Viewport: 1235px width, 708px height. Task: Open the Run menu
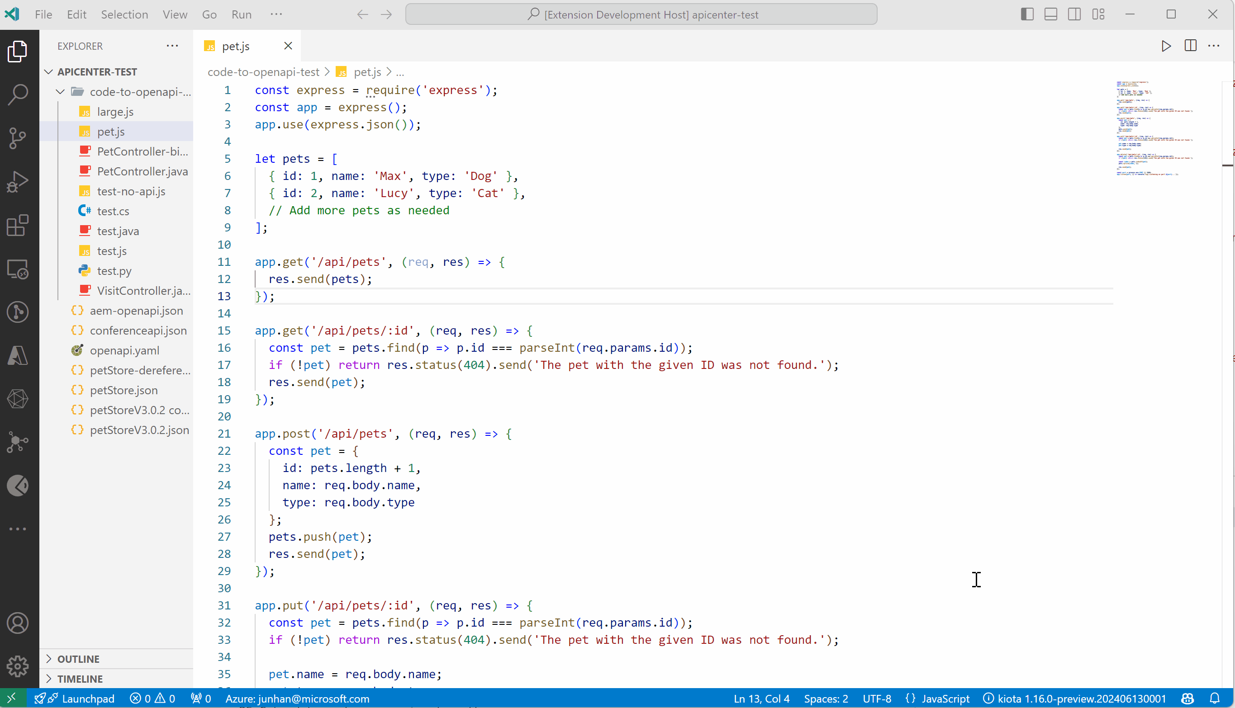241,14
